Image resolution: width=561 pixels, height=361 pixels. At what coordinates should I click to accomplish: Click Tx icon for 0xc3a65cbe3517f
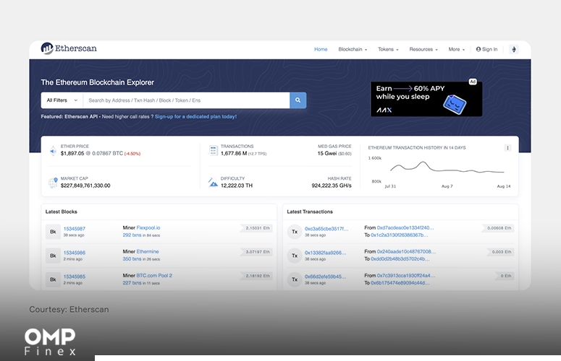click(295, 232)
